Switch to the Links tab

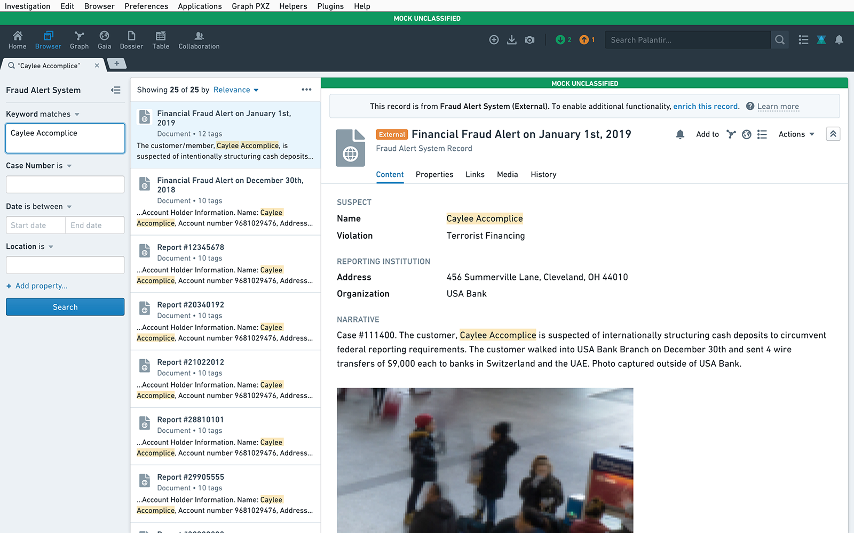click(475, 174)
